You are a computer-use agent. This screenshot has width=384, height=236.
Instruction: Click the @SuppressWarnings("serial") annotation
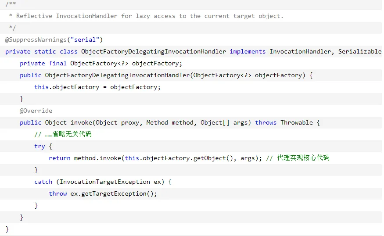coord(54,39)
